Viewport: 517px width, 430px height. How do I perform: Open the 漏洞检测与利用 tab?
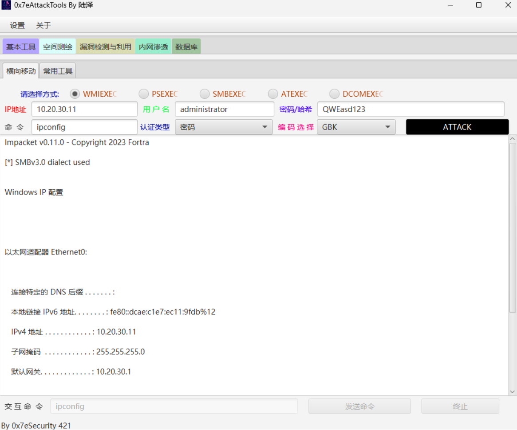(105, 47)
